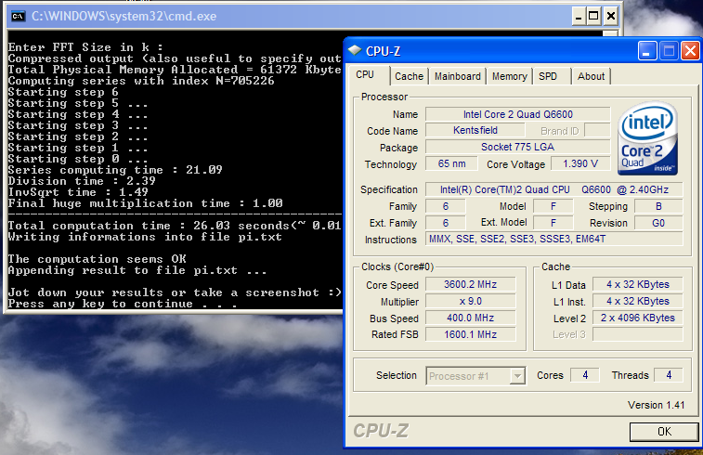Click the empty Level 3 cache field
Viewport: 703px width, 455px height.
tap(638, 334)
